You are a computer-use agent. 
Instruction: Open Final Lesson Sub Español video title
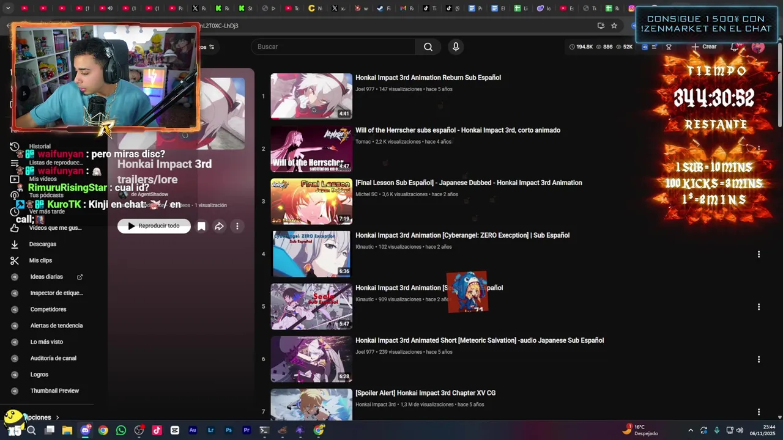(x=469, y=183)
